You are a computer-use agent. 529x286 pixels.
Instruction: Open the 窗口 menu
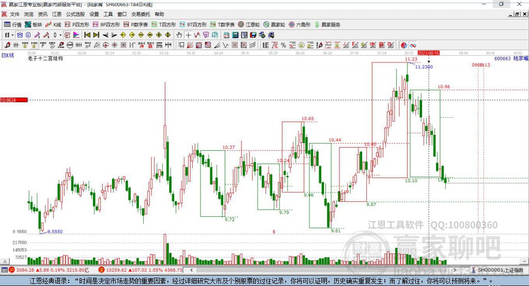(122, 14)
